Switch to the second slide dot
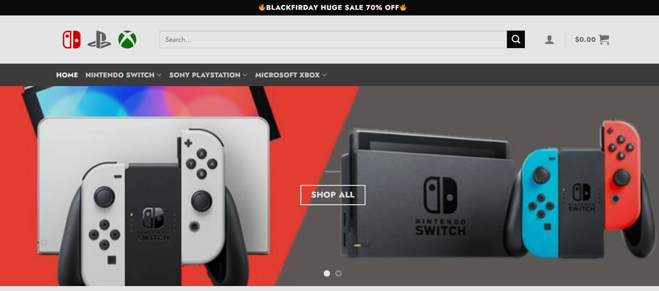Image resolution: width=659 pixels, height=291 pixels. click(x=338, y=273)
